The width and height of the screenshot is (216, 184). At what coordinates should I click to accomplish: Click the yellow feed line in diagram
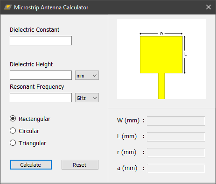coord(161,86)
